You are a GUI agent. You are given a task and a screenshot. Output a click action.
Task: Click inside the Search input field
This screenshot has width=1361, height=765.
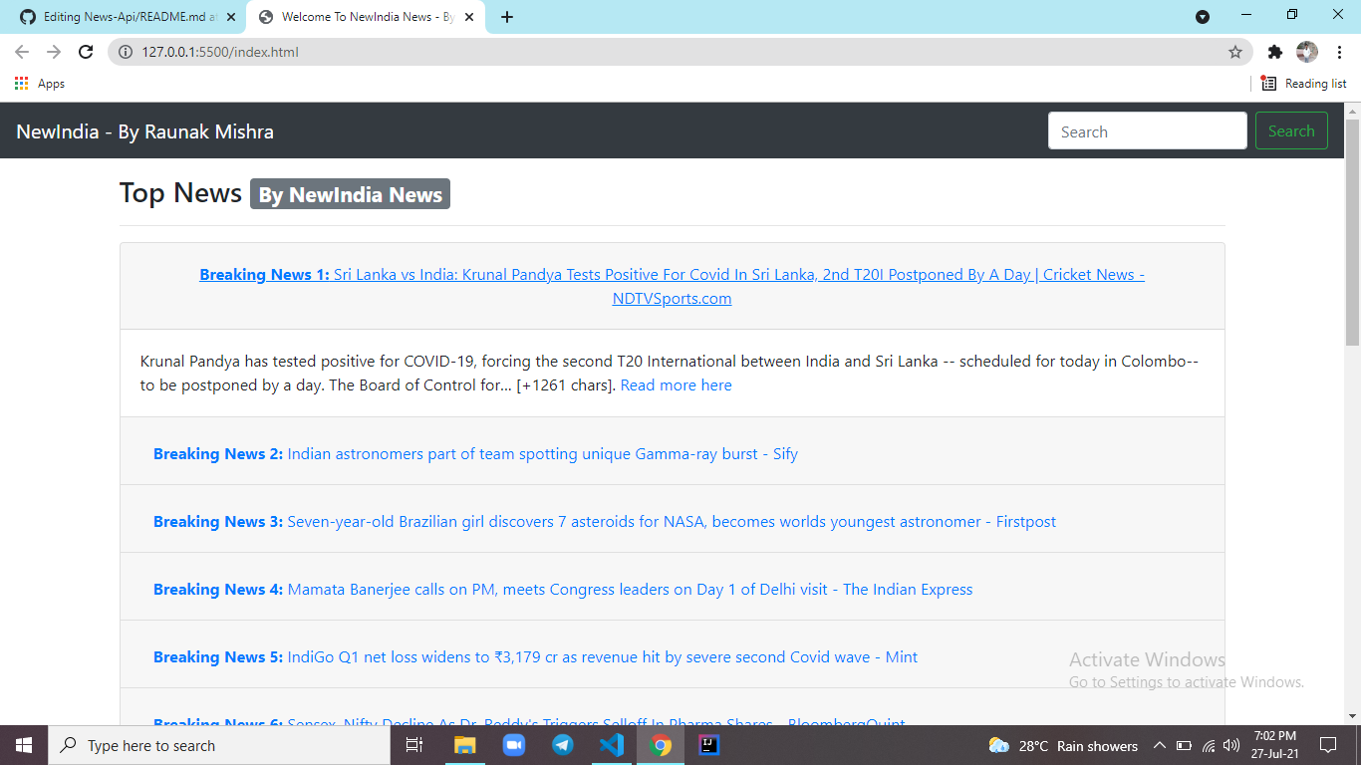[1147, 130]
